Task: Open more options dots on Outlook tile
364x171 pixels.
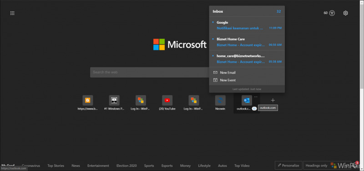Action: [256, 97]
